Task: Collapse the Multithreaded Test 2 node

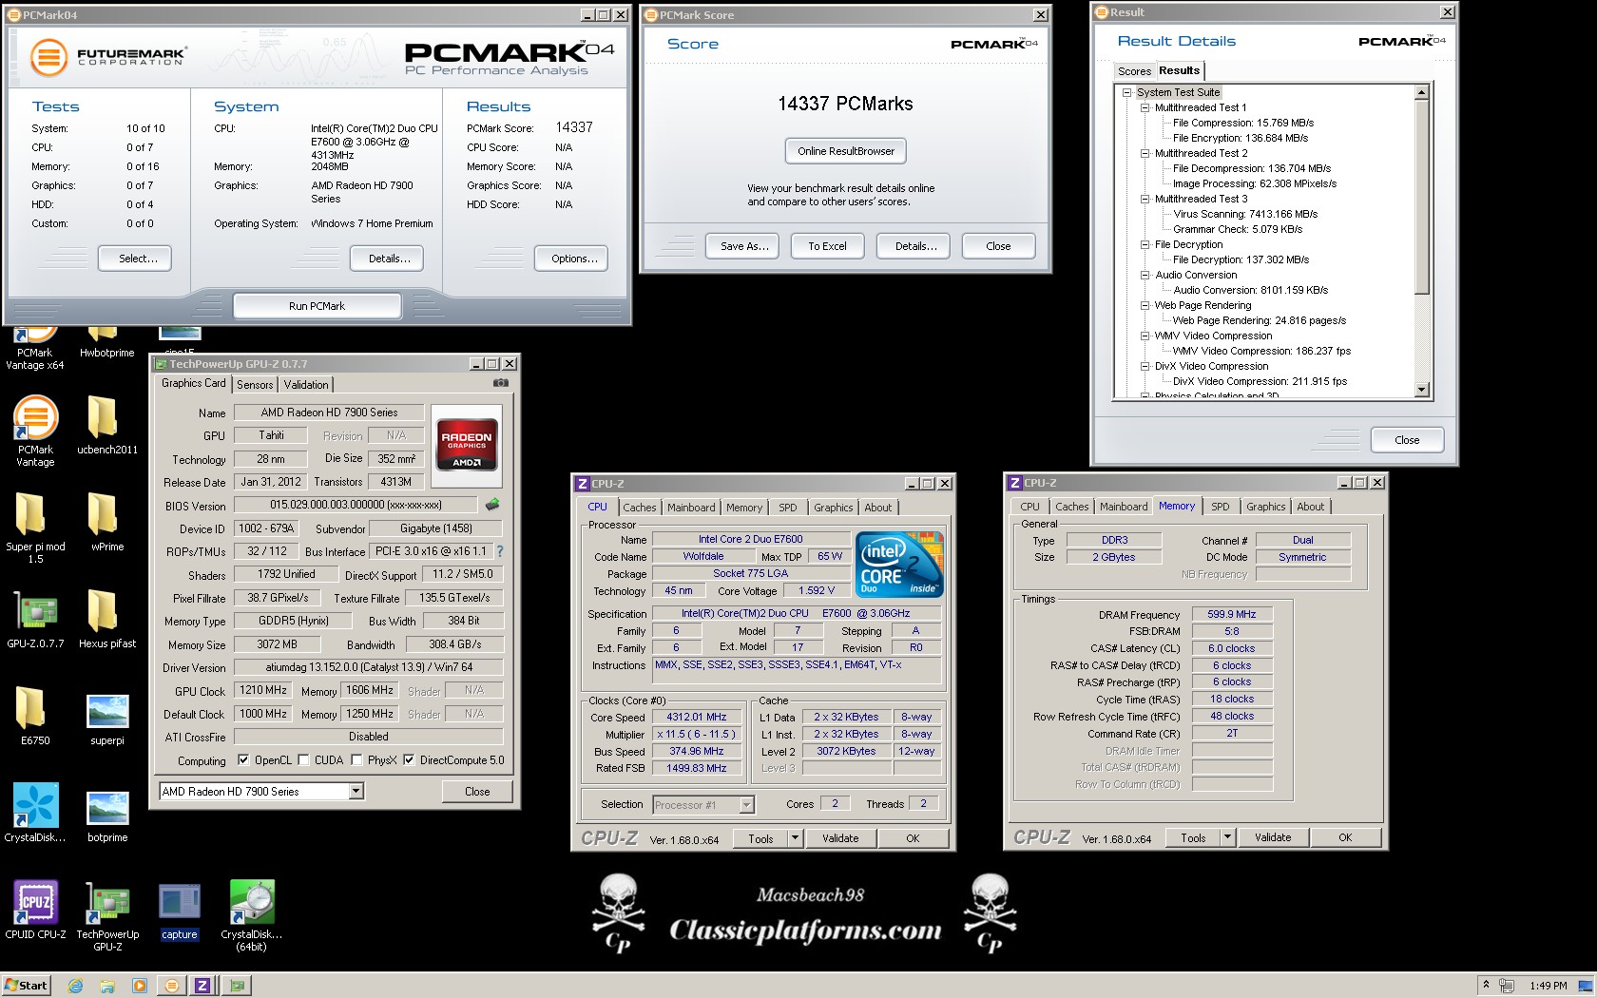Action: pos(1145,153)
